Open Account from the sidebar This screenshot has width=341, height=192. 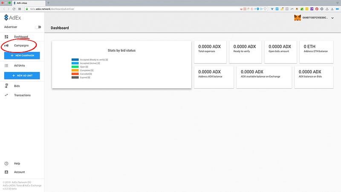[19, 172]
